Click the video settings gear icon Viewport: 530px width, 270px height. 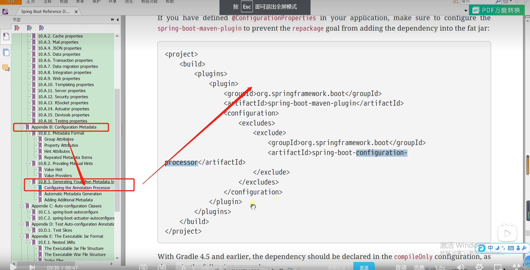click(x=479, y=267)
